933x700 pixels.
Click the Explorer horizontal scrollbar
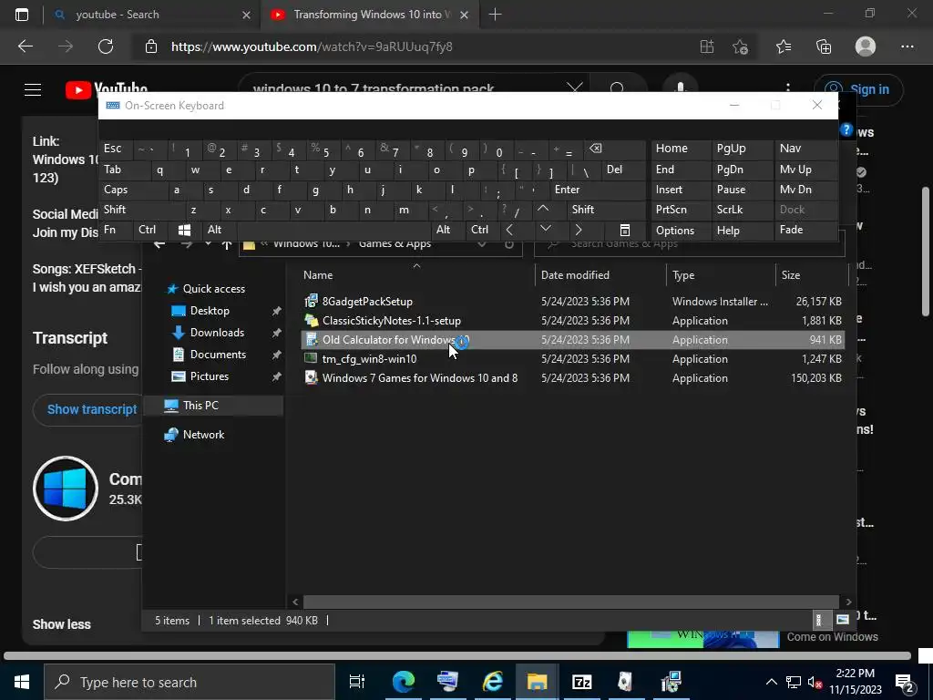[570, 602]
